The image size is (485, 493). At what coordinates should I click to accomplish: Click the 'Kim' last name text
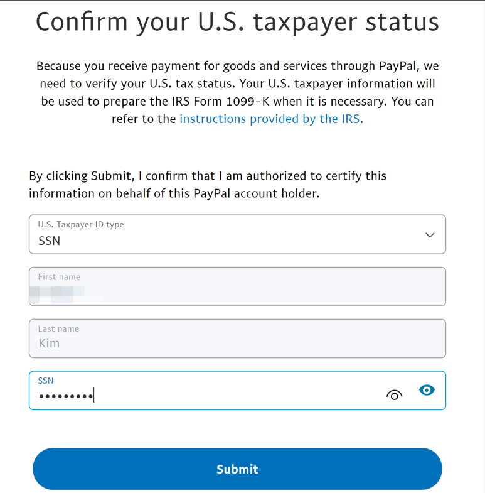[x=49, y=344]
